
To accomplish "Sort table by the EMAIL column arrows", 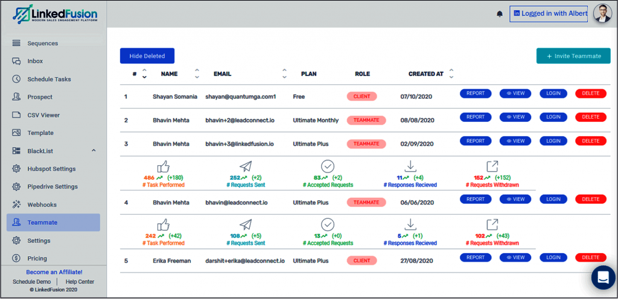I will (x=285, y=74).
